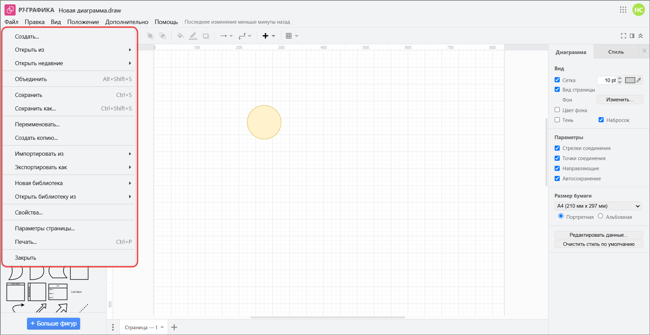
Task: Open the grid color swatch
Action: click(x=630, y=80)
